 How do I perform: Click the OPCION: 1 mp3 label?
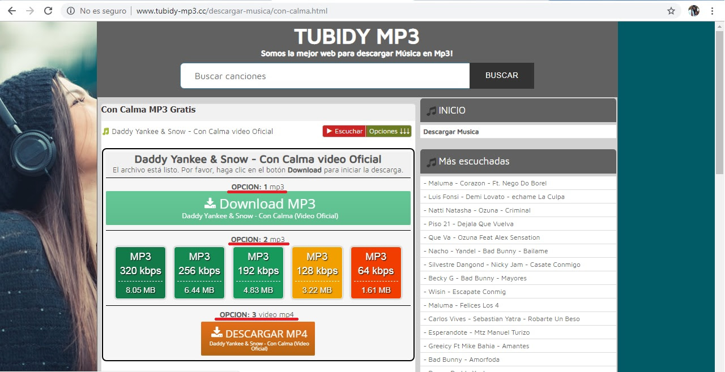pos(258,187)
